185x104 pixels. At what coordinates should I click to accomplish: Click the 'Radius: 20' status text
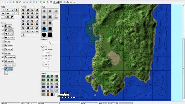point(103,103)
